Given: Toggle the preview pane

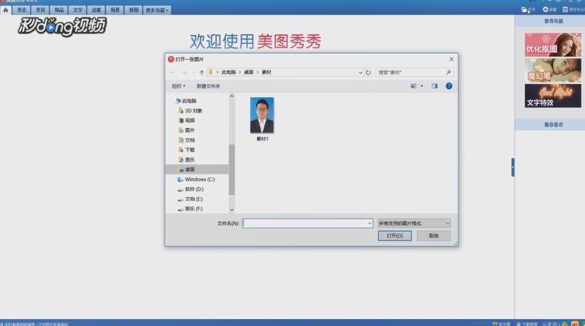Looking at the screenshot, I should 435,86.
